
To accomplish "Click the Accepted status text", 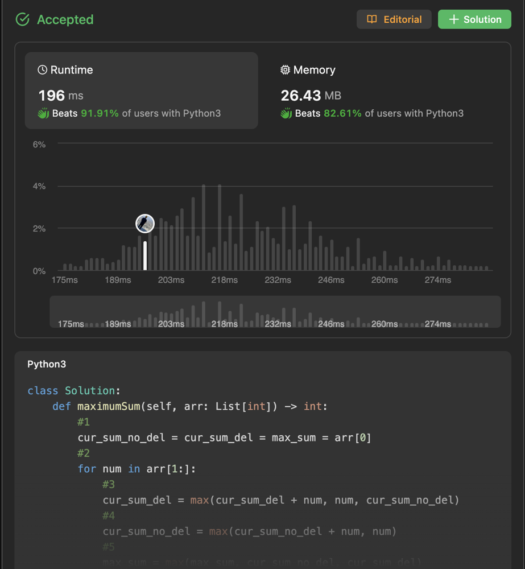I will coord(65,20).
